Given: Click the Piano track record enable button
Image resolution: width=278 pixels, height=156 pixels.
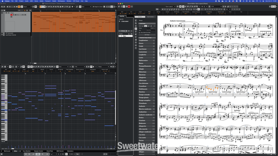Looking at the screenshot, I should tap(11, 15).
